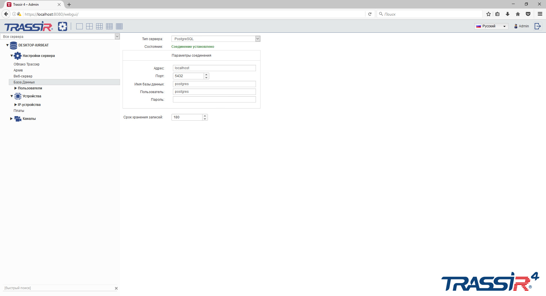Expand the IP-устройства tree branch
The height and width of the screenshot is (296, 546).
(16, 104)
